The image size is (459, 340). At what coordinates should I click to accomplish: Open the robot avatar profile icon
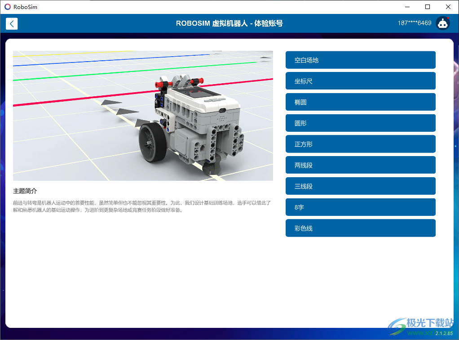coord(443,23)
